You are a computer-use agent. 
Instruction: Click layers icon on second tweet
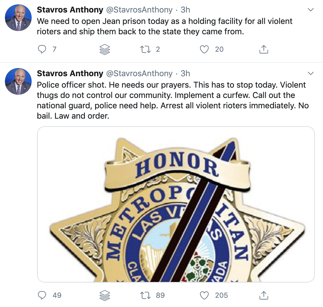pyautogui.click(x=105, y=295)
